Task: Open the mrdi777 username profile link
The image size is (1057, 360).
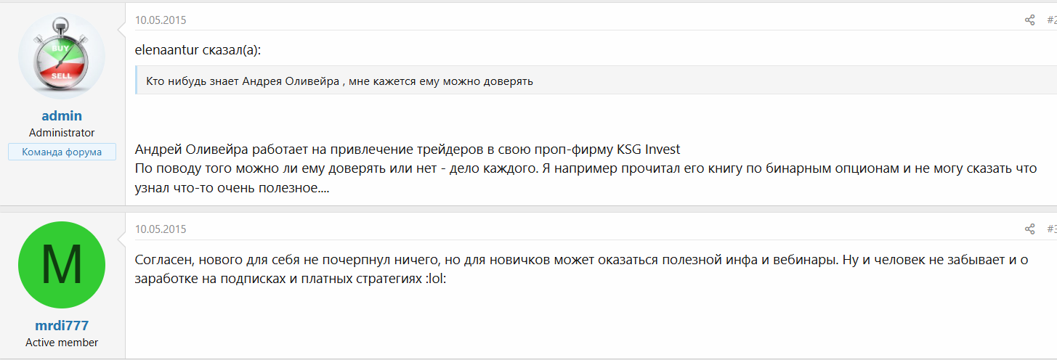Action: click(x=62, y=326)
